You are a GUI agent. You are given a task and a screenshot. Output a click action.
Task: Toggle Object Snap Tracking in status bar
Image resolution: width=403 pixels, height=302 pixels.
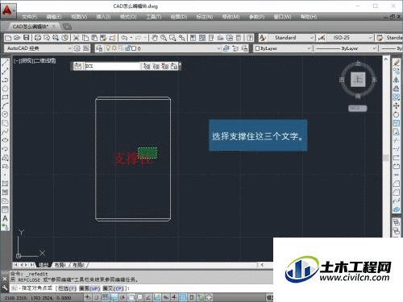[x=148, y=297]
